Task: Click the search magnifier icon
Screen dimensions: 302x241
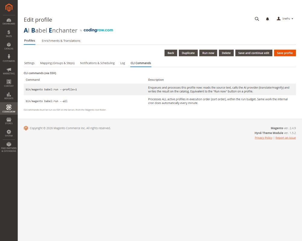Action: (257, 19)
